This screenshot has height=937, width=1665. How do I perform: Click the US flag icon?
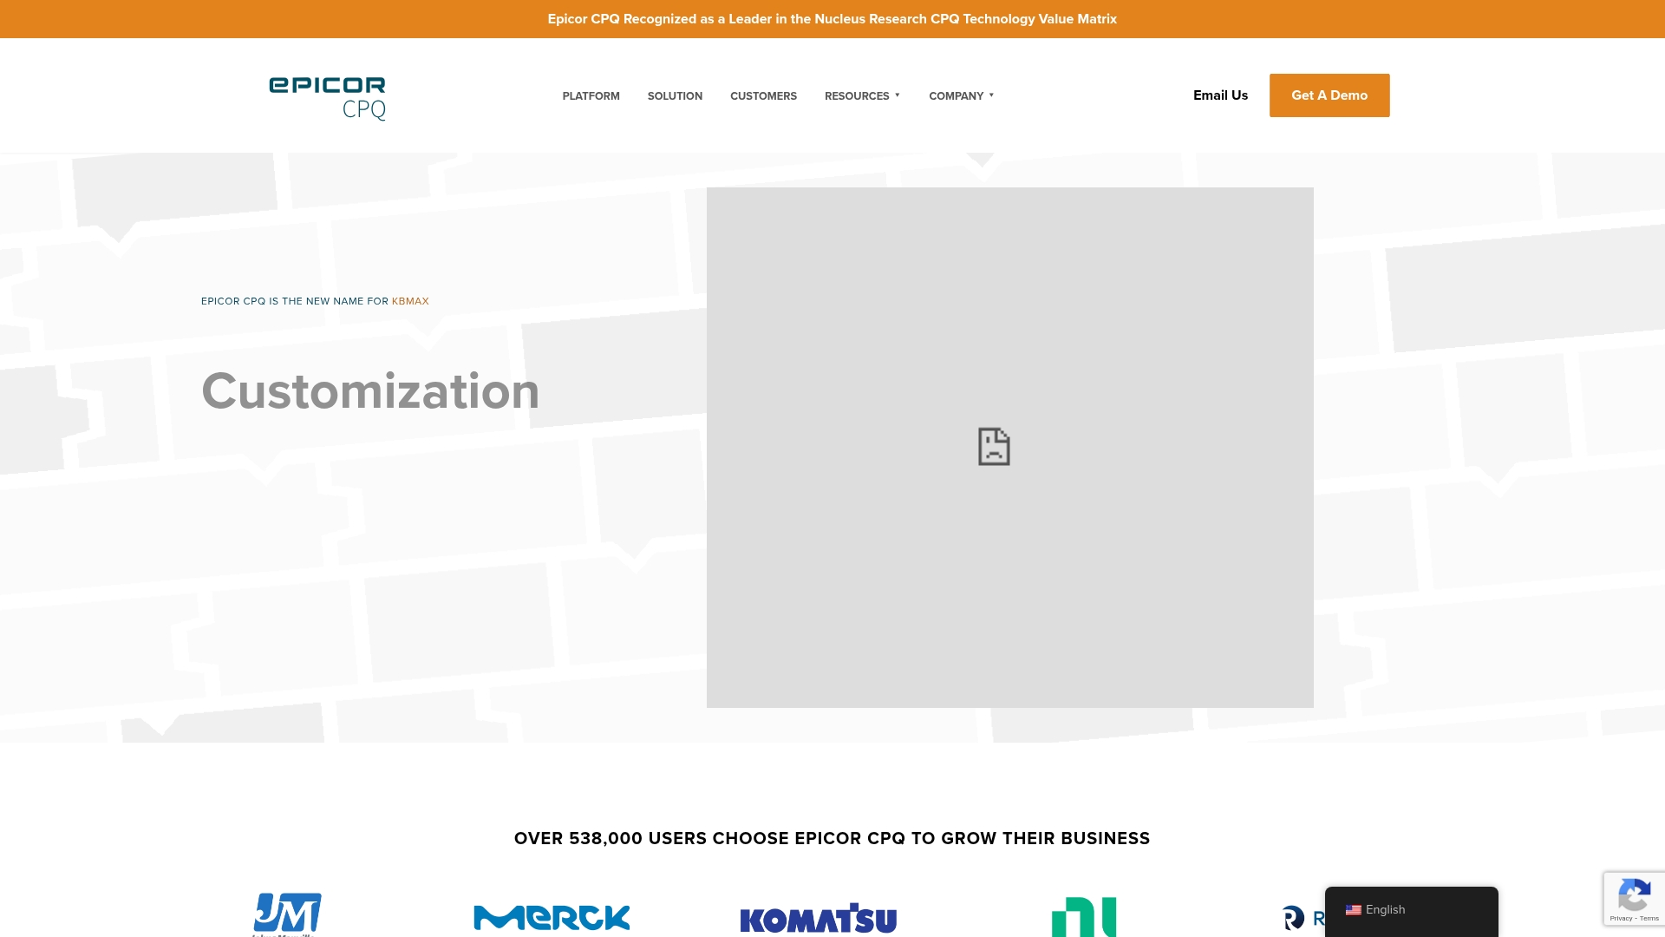click(1353, 910)
